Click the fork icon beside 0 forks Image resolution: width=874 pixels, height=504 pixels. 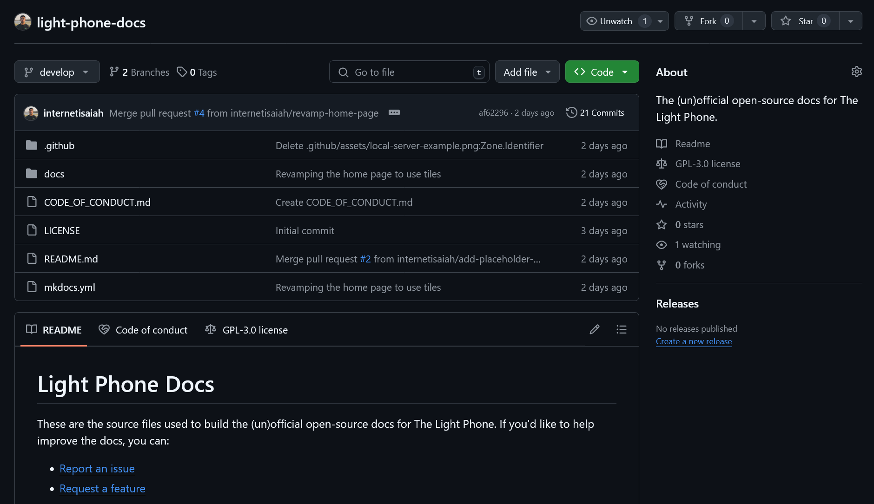(x=662, y=265)
